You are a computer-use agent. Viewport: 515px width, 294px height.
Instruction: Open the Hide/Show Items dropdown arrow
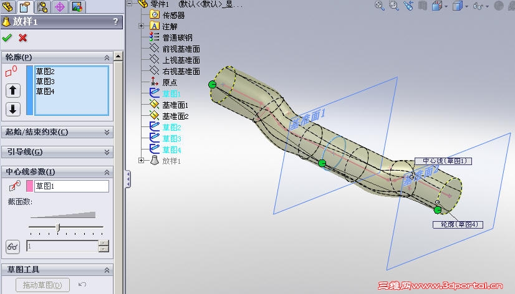coord(487,6)
